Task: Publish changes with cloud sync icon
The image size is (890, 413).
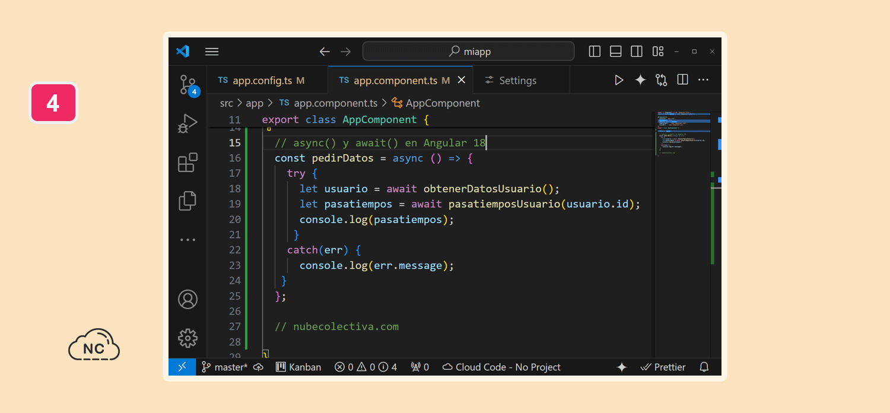Action: coord(259,367)
